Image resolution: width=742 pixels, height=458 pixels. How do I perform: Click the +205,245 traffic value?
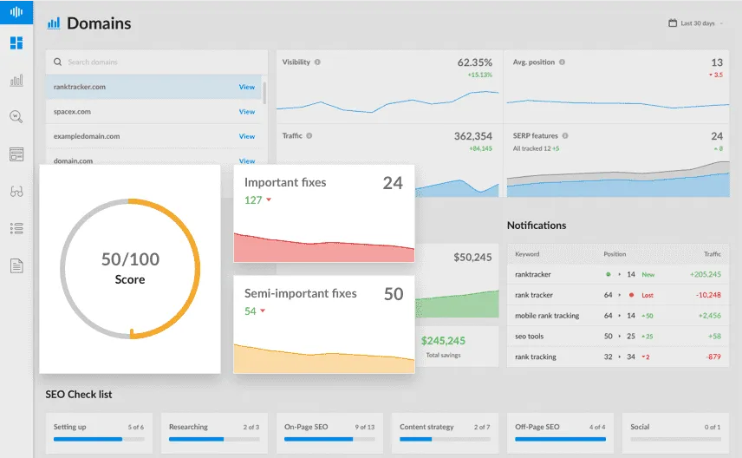[705, 274]
